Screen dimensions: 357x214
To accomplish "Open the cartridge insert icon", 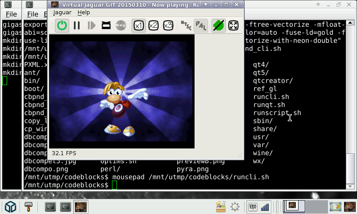I will [x=106, y=25].
